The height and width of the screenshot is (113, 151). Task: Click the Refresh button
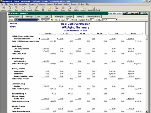[x=80, y=16]
